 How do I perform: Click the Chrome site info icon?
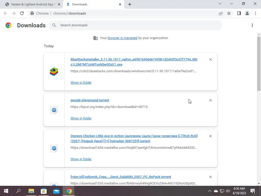tap(32, 13)
